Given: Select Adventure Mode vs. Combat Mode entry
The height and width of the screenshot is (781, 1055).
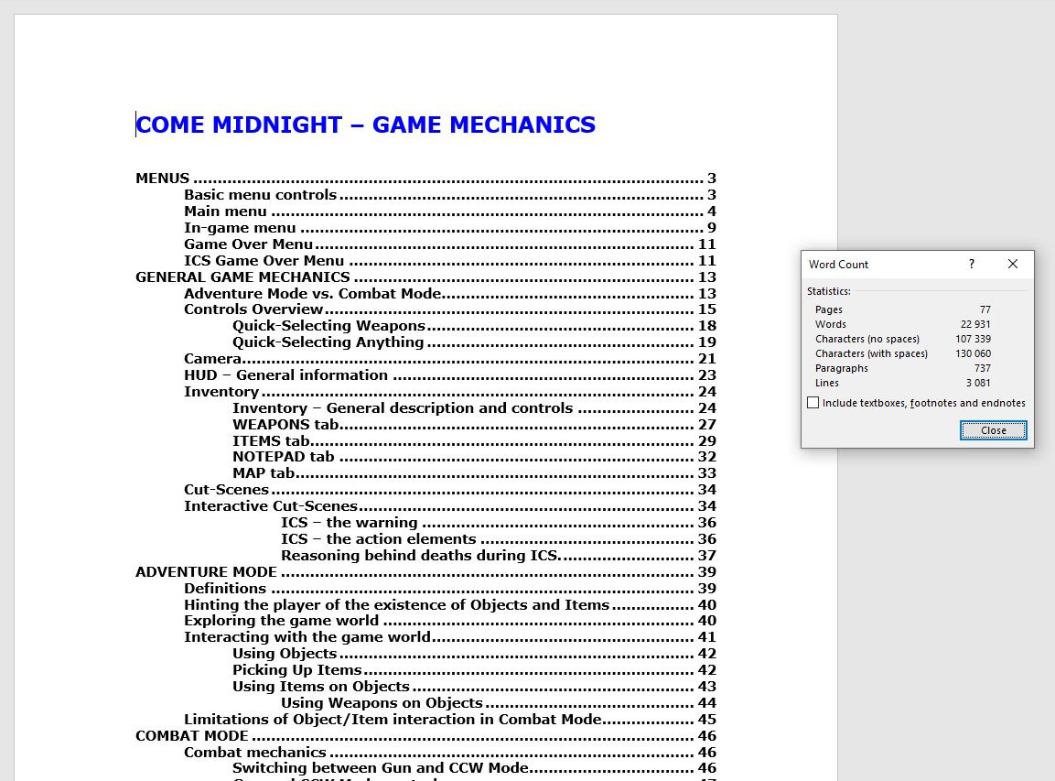Looking at the screenshot, I should coord(312,294).
